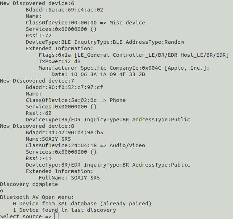Click the Bluetooth AV Open menu heading

click(x=37, y=197)
